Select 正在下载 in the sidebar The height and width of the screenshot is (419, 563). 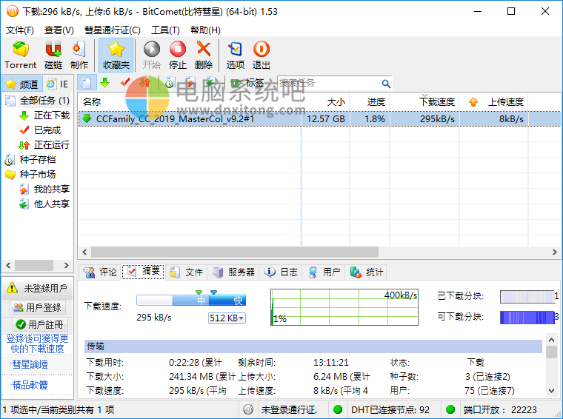(44, 115)
